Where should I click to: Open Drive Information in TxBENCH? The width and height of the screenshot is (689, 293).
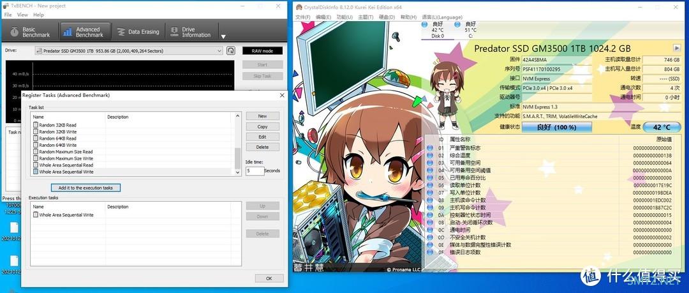(191, 32)
